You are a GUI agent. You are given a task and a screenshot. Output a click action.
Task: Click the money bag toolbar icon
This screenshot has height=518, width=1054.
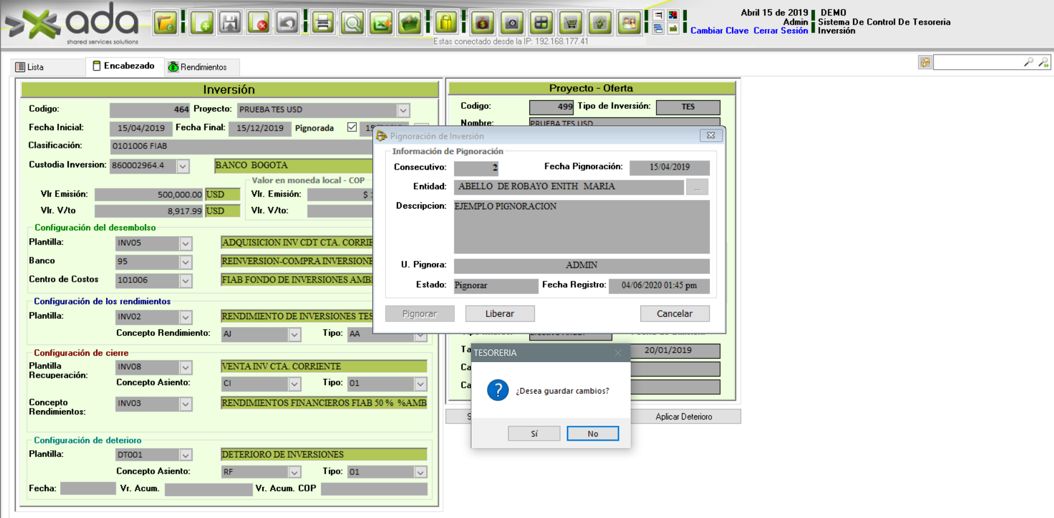482,23
